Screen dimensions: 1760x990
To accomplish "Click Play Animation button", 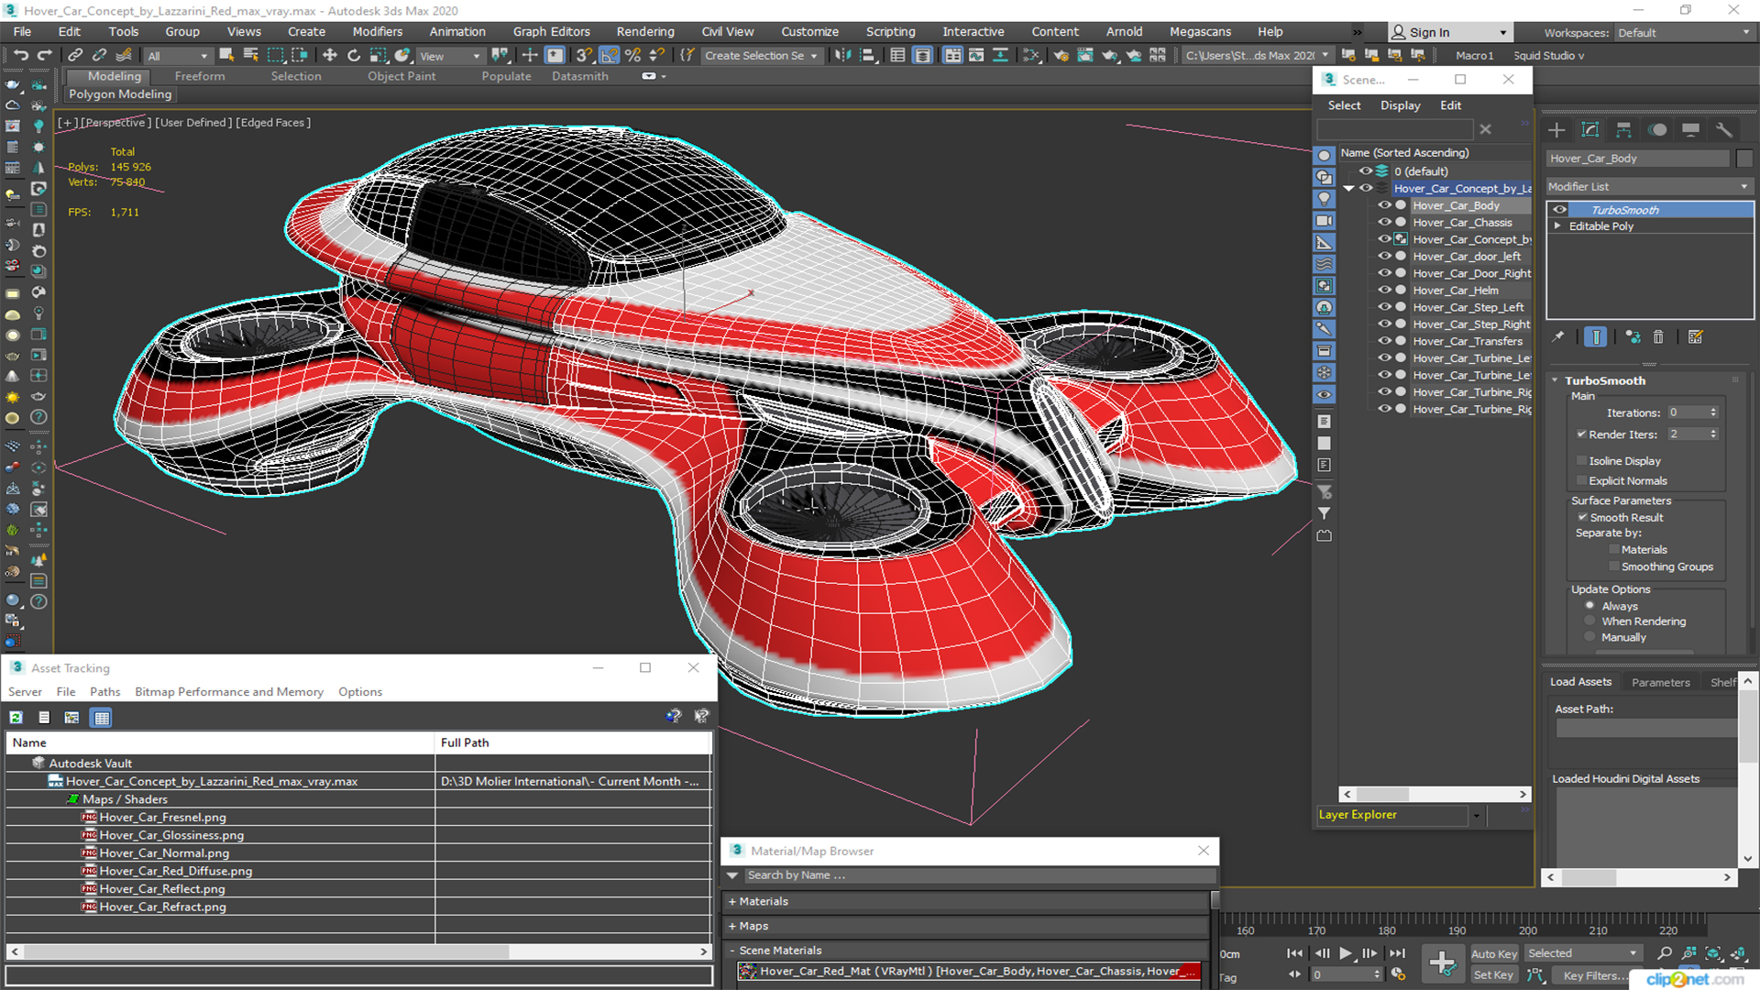I will coord(1345,953).
